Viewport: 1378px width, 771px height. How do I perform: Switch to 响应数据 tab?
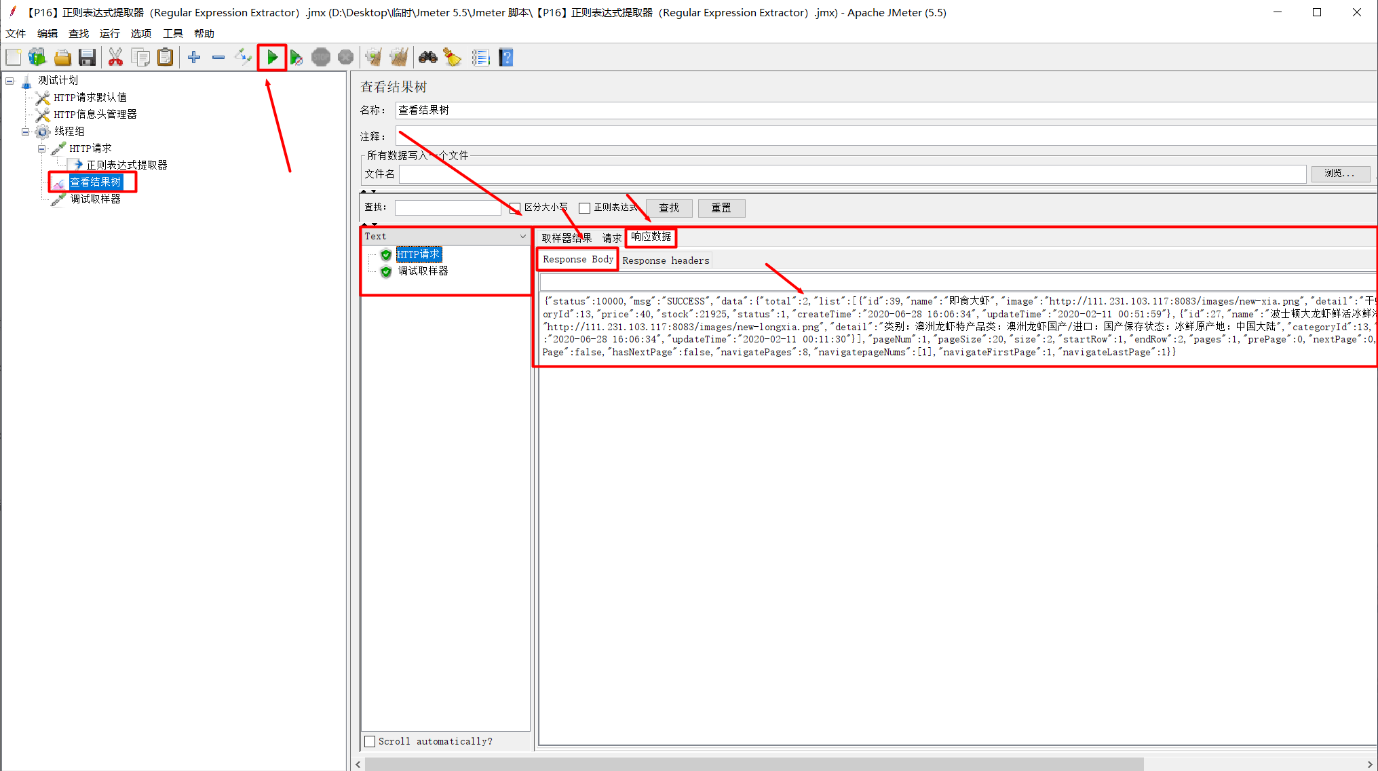click(651, 237)
